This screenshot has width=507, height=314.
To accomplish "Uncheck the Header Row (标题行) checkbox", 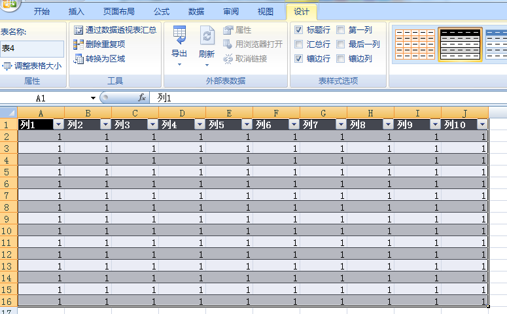I will 299,30.
